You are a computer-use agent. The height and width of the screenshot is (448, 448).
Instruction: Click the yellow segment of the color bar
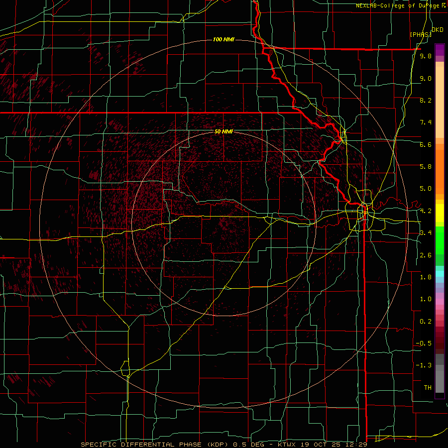point(440,213)
